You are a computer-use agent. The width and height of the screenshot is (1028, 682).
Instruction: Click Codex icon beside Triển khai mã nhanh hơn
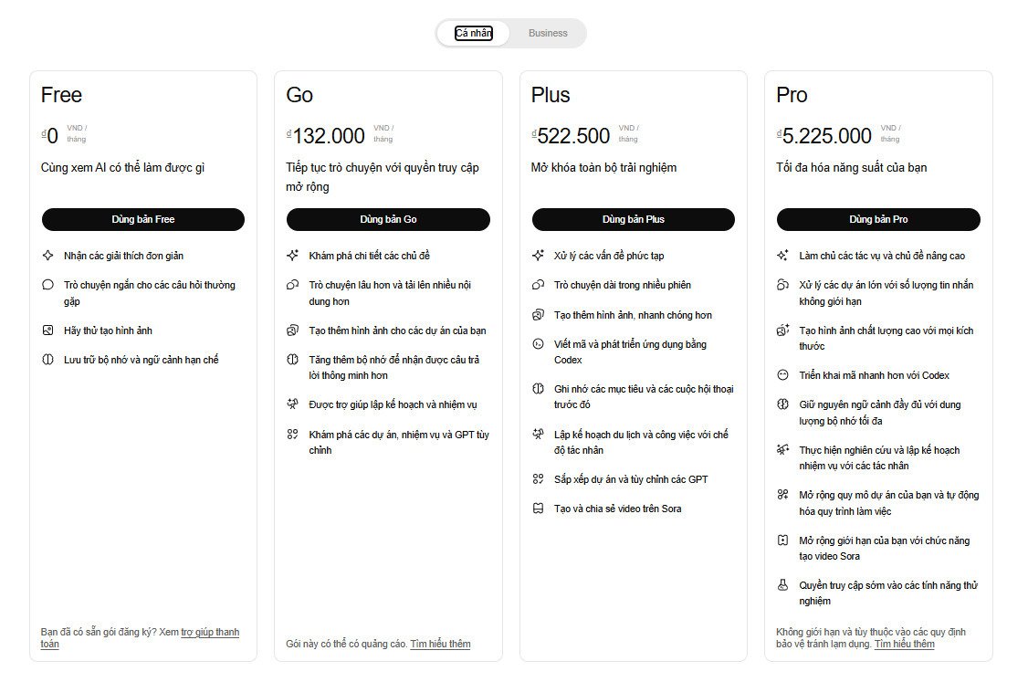pos(782,375)
